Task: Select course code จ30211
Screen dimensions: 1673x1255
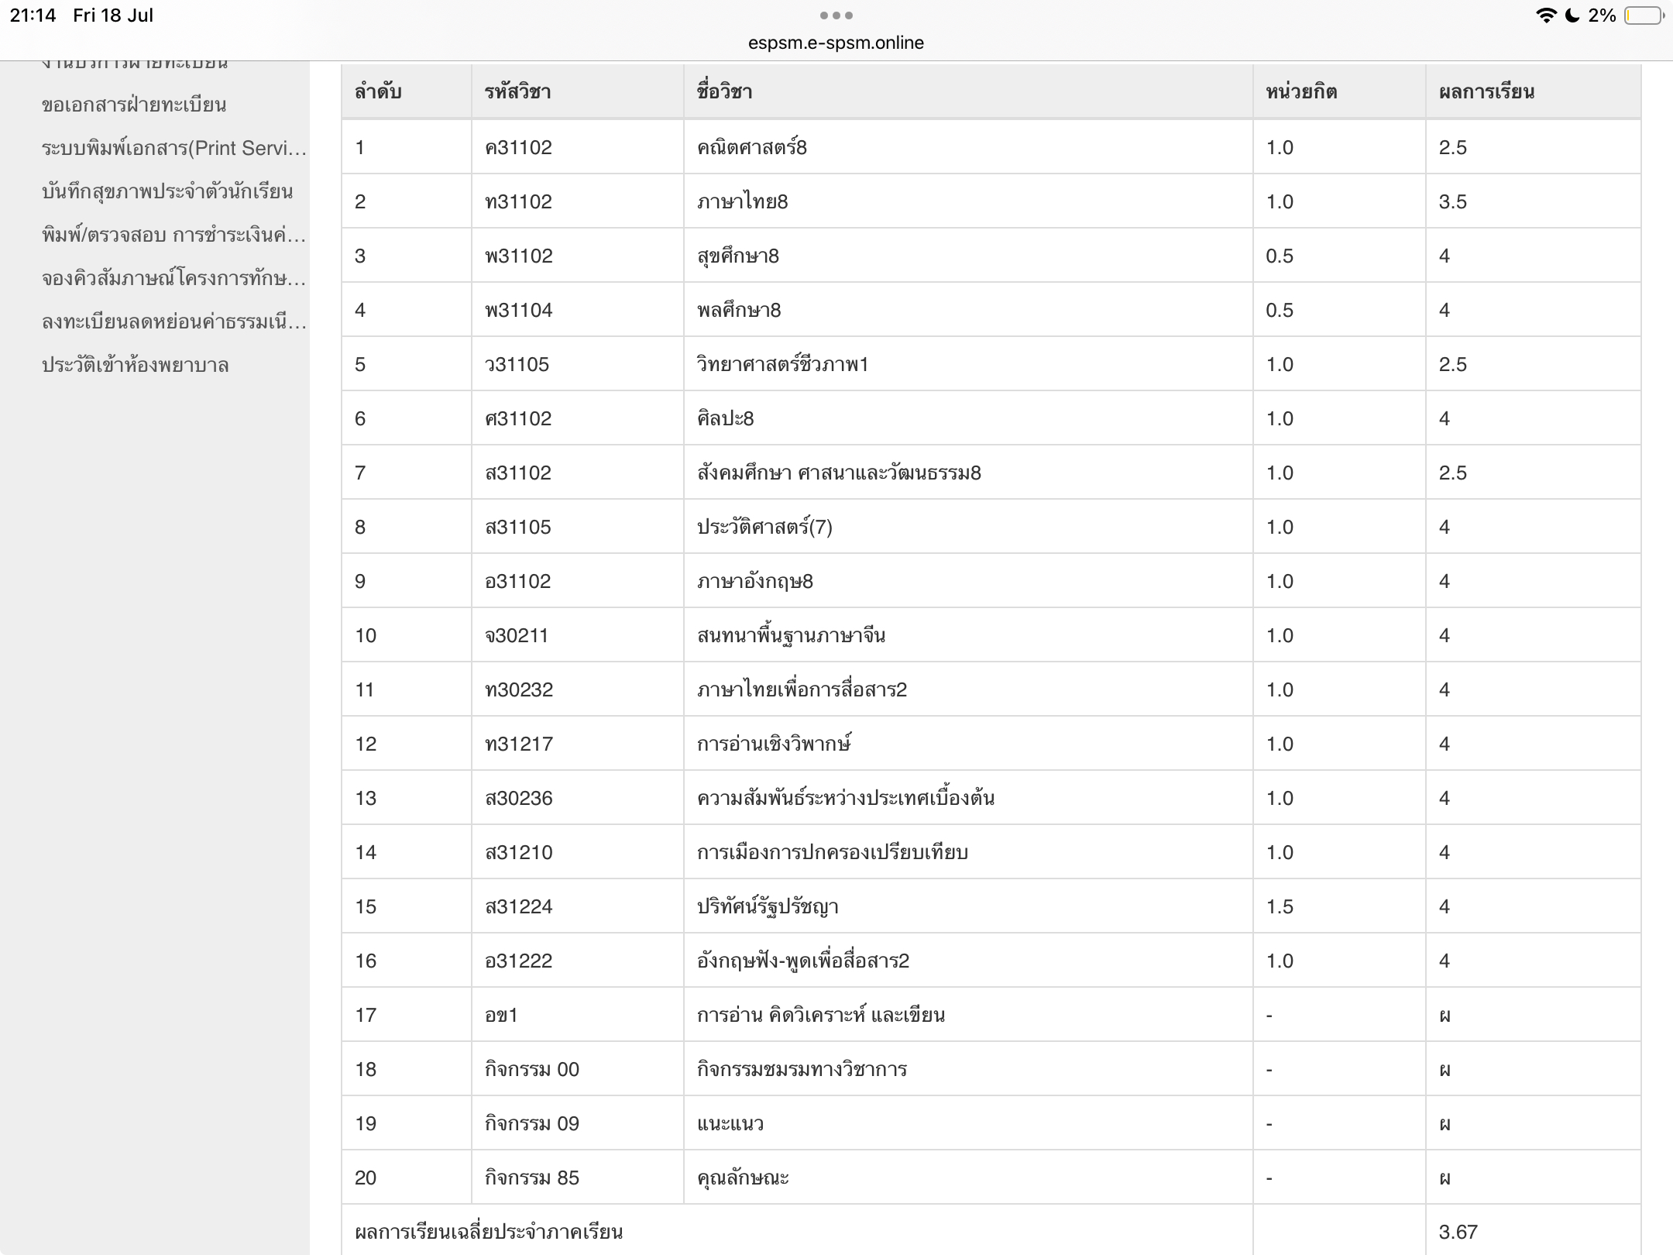Action: click(x=517, y=635)
